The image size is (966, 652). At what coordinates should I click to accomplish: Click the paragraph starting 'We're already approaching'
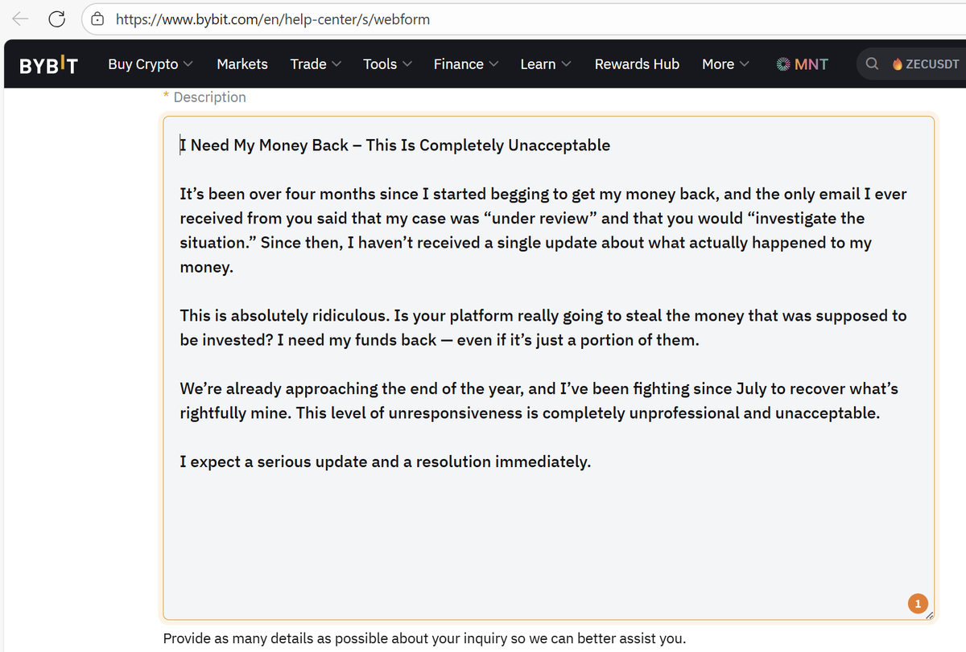[x=539, y=400]
